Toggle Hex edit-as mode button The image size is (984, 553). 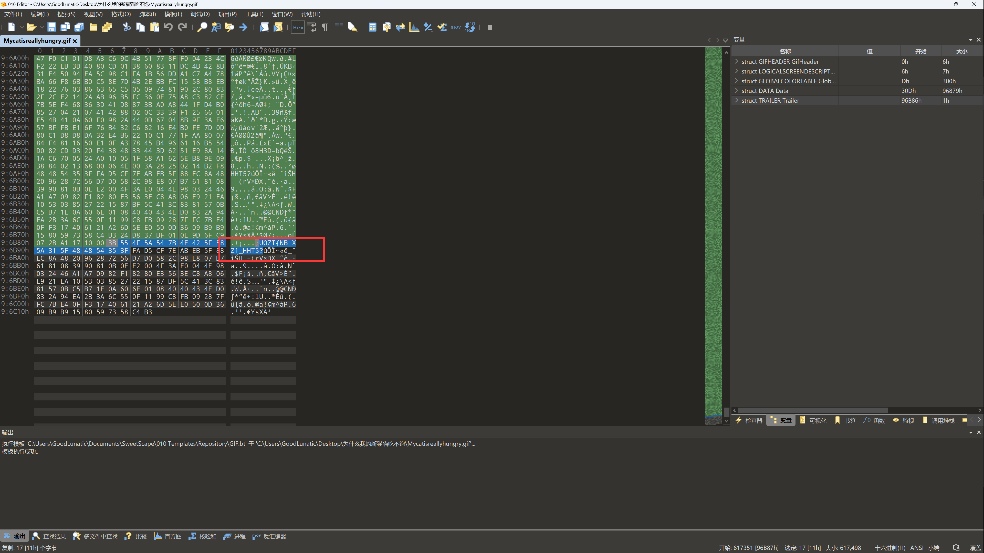pyautogui.click(x=298, y=27)
